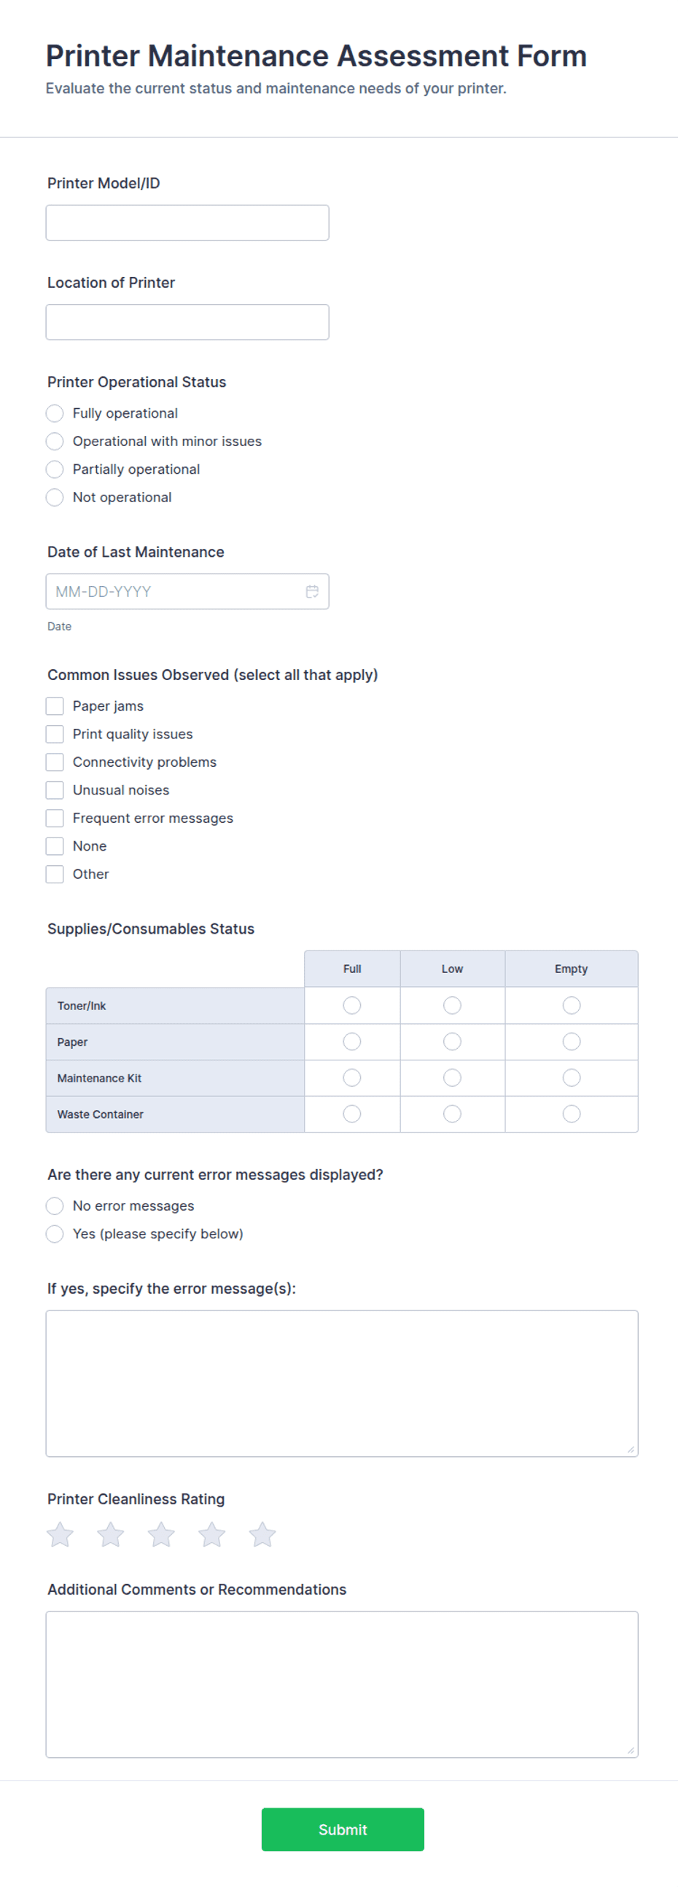Screen dimensions: 678x1887
Task: Click the MM-DD-YYYY date input field
Action: point(187,591)
